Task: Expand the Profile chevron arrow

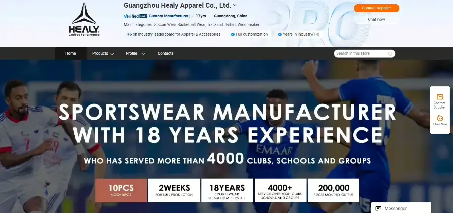Action: (x=143, y=54)
